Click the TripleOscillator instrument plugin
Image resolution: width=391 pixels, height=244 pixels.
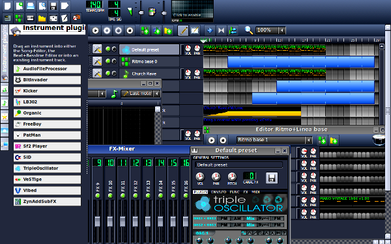47,169
